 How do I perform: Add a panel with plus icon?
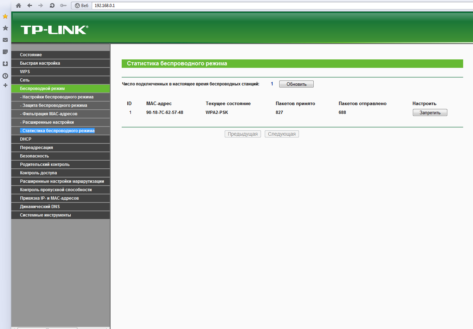(5, 85)
